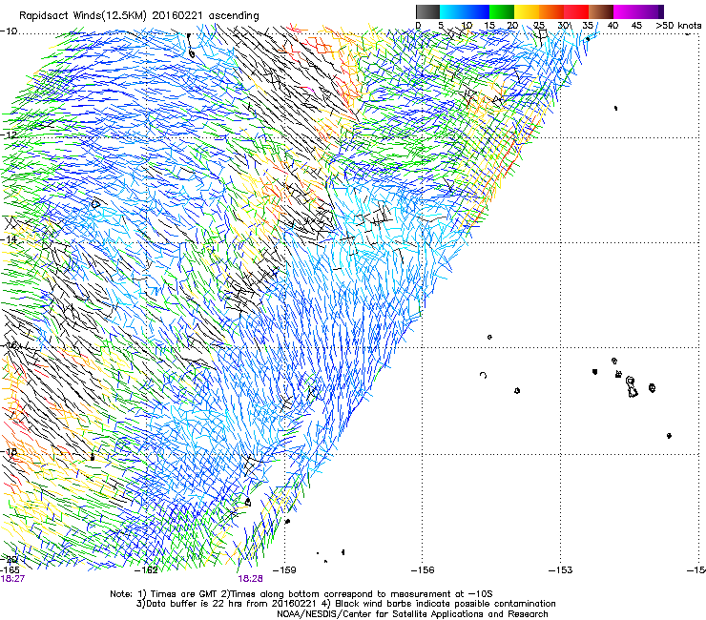Image resolution: width=706 pixels, height=620 pixels.
Task: Click the note line beginning "Note: 1) Times are GMT"
Action: 301,594
